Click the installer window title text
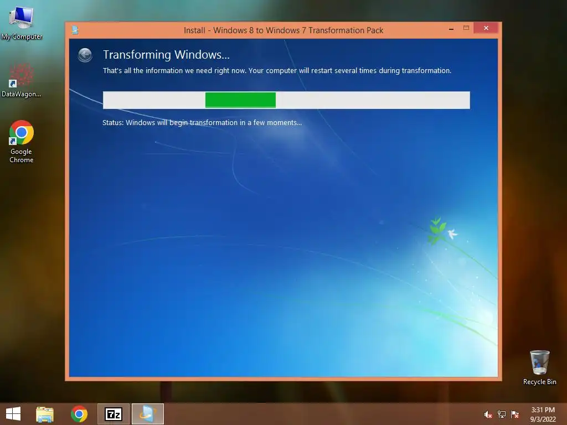 (x=283, y=30)
